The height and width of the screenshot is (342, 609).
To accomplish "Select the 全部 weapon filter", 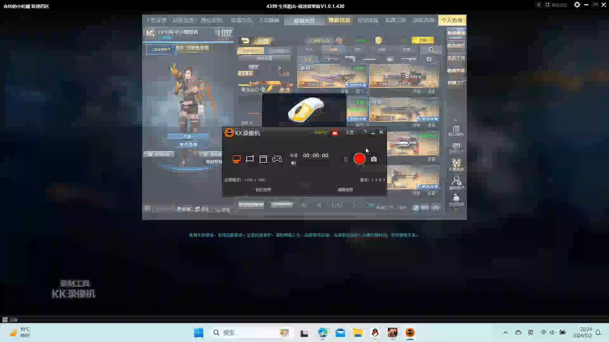I will click(x=308, y=59).
